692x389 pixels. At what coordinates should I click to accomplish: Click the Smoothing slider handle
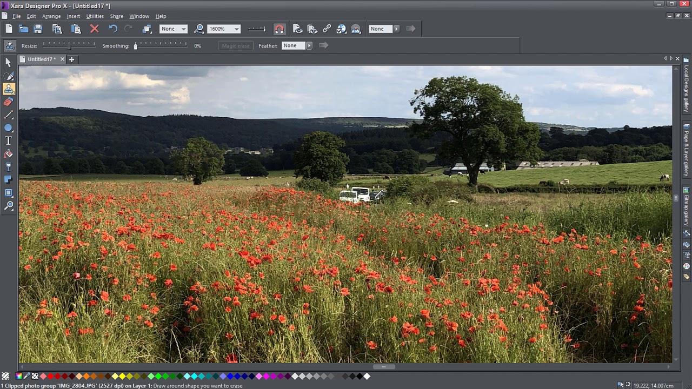[136, 46]
